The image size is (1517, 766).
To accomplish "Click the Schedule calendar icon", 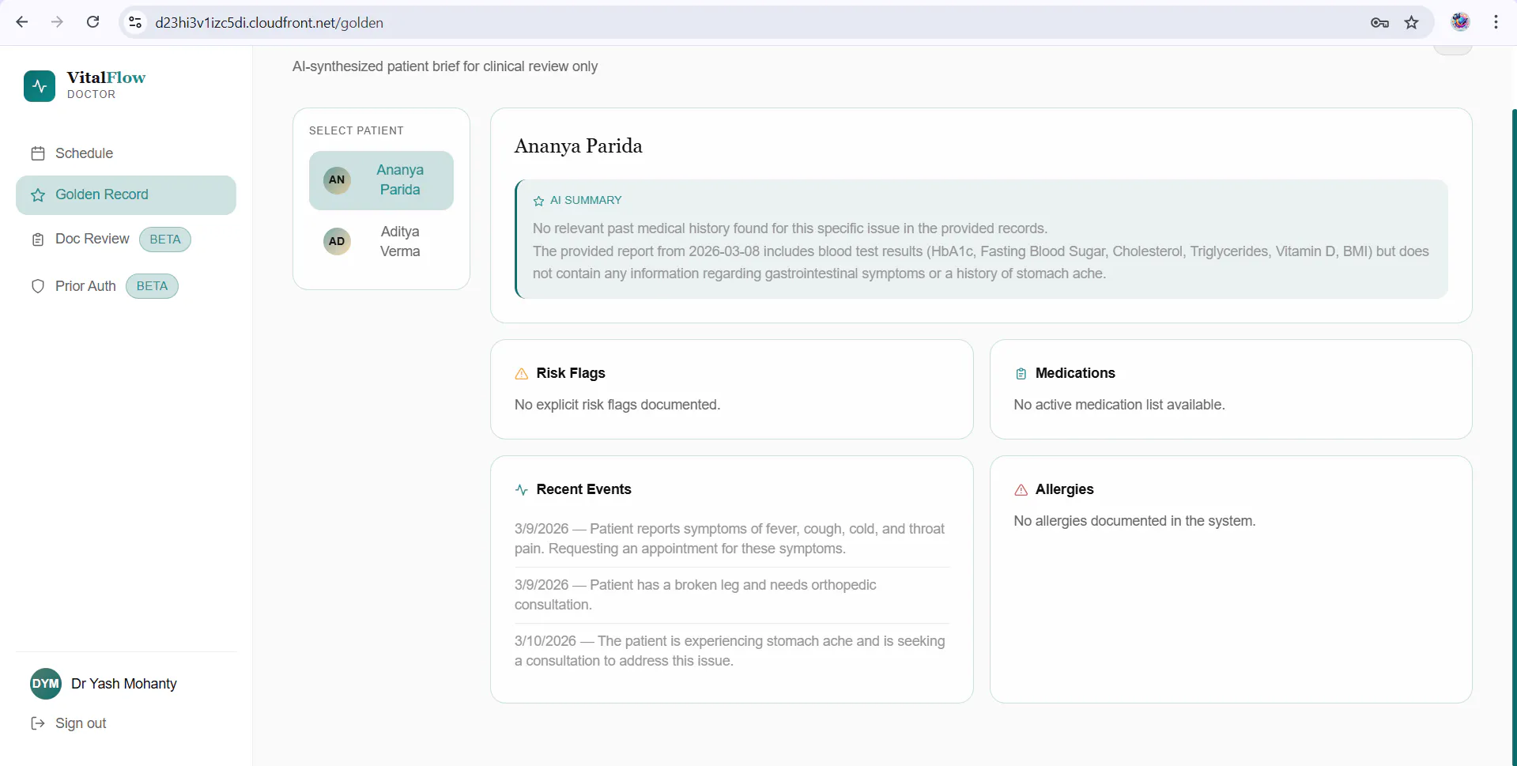I will 38,153.
